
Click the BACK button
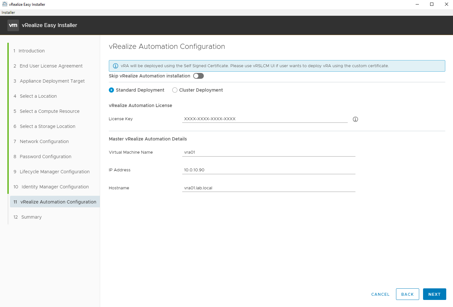pyautogui.click(x=407, y=294)
